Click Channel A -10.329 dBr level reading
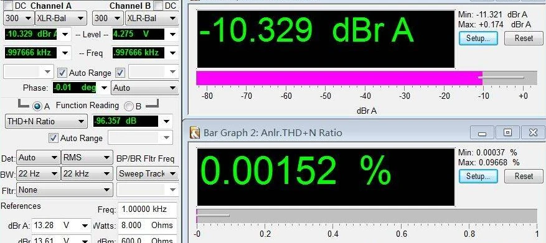Viewport: 546px width, 243px height. (31, 34)
